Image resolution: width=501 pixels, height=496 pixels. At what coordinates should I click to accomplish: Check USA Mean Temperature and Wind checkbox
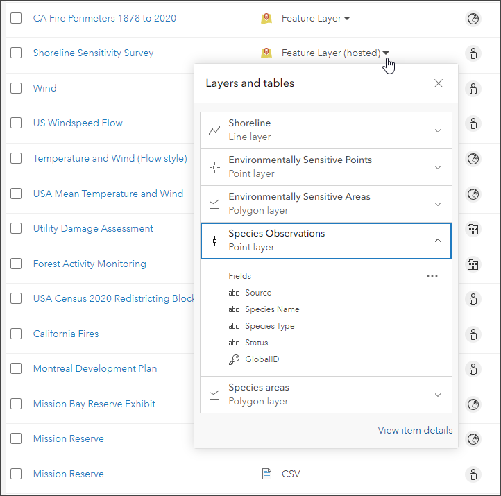(x=16, y=194)
